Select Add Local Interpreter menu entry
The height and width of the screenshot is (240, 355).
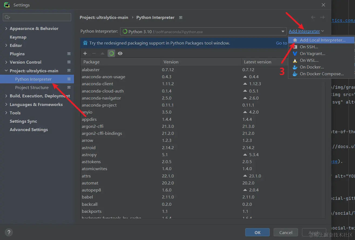[x=321, y=40]
